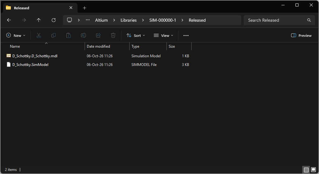Click the Copy icon
Screen dimensions: 319x174
(54, 35)
